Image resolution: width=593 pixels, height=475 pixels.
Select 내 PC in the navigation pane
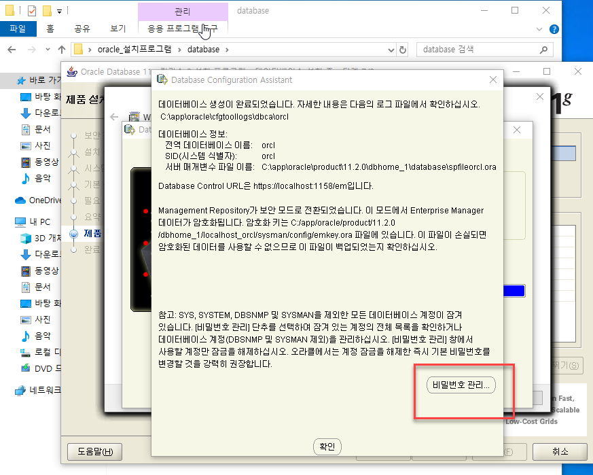[33, 222]
